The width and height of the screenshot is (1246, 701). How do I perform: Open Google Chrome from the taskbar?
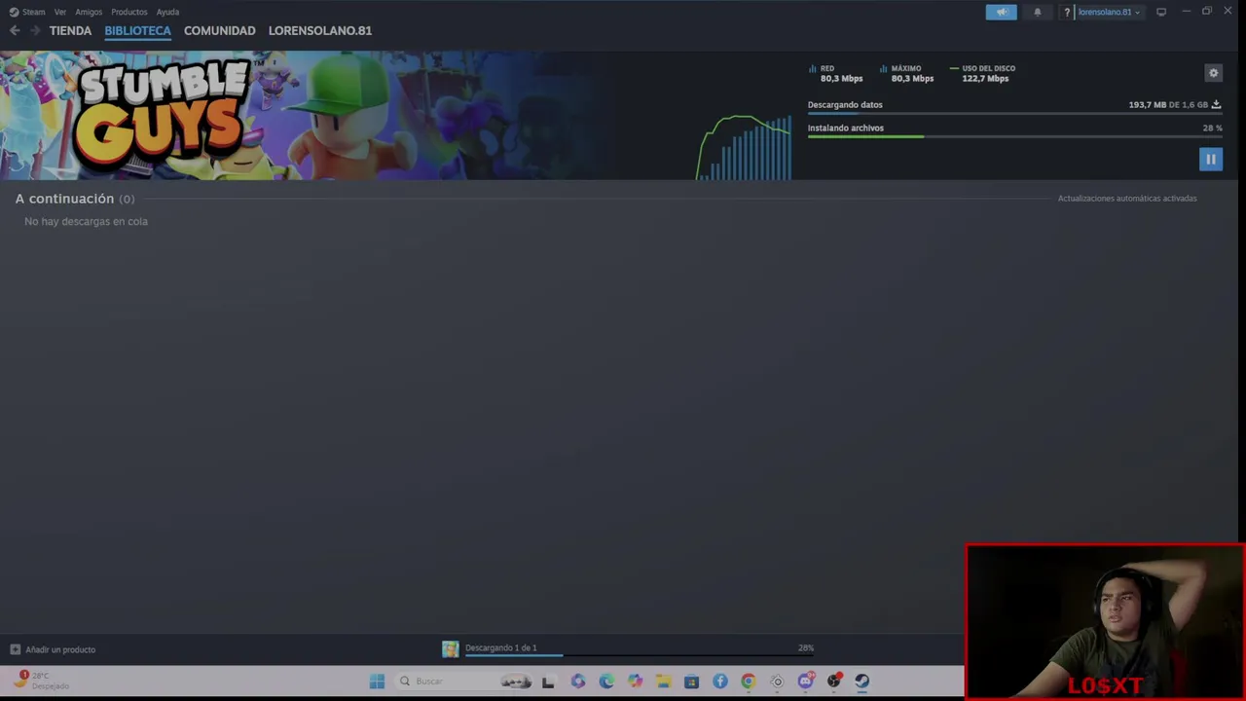click(748, 682)
